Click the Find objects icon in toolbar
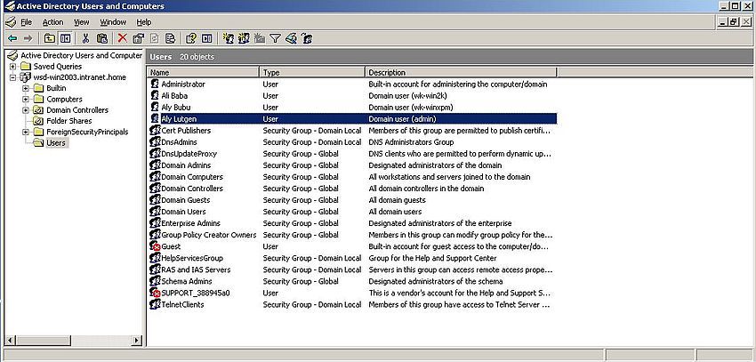This screenshot has width=756, height=362. [x=290, y=38]
